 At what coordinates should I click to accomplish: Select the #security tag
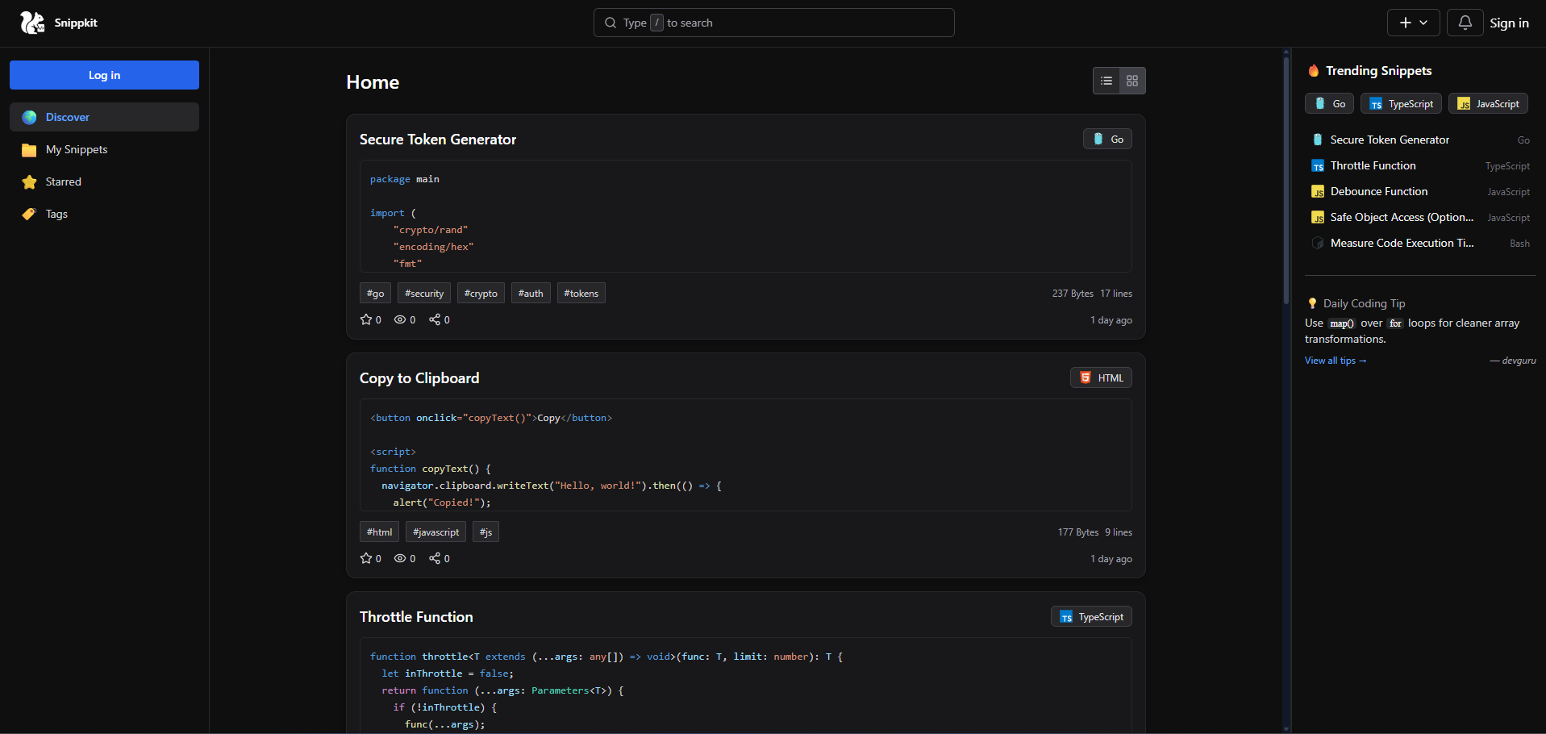[x=424, y=293]
